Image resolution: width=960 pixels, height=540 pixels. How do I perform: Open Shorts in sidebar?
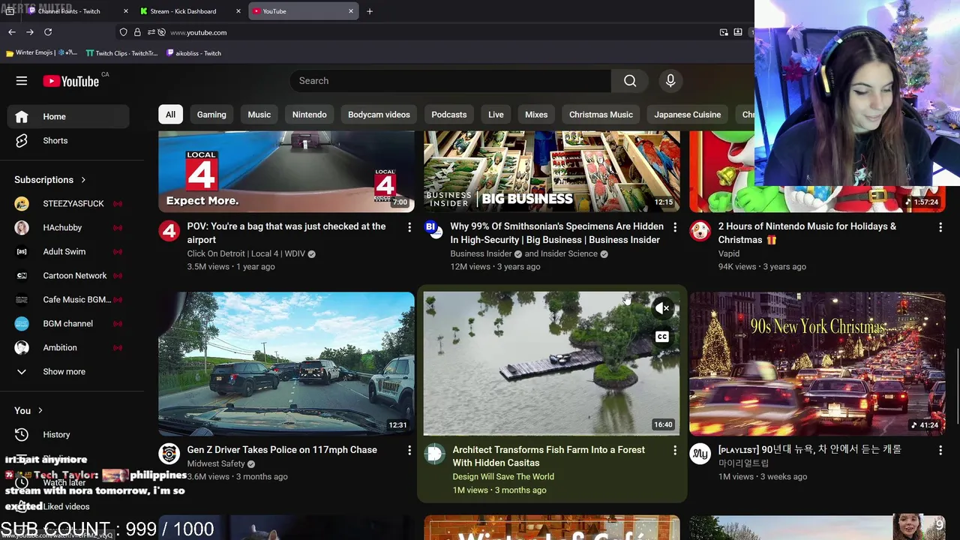point(68,140)
